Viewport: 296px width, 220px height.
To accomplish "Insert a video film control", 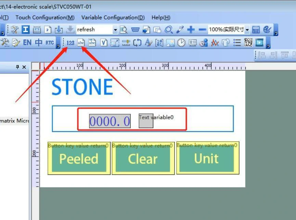I will 259,43.
